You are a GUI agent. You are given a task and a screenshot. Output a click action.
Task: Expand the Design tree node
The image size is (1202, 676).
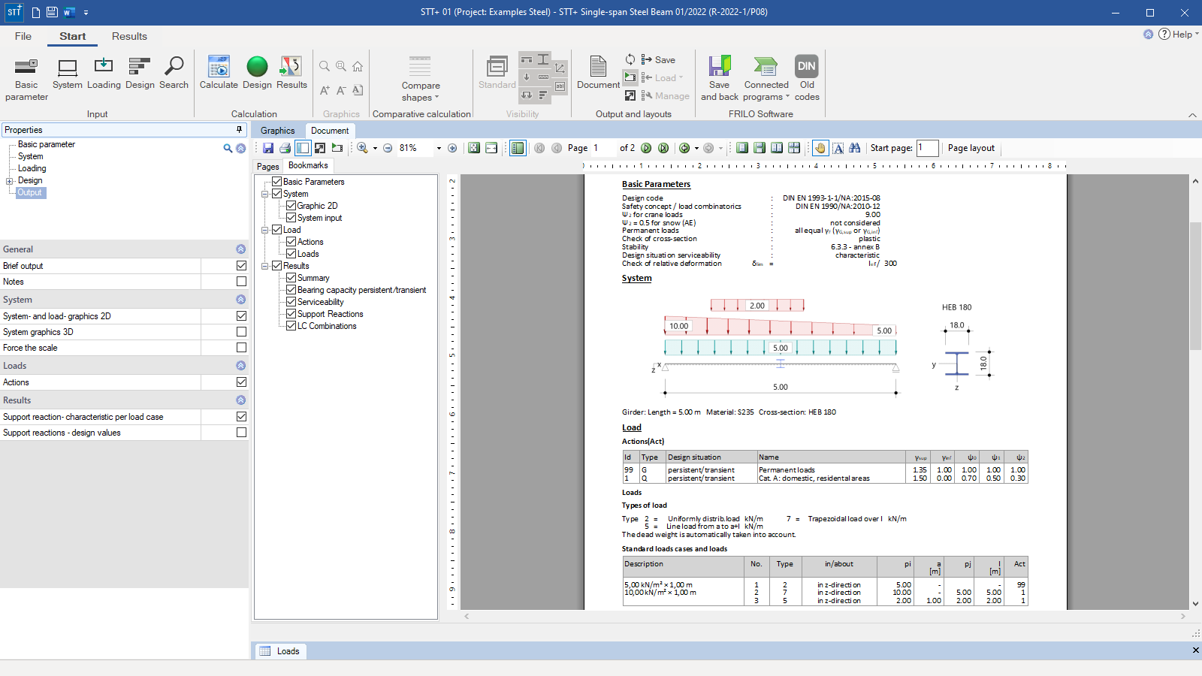pos(10,181)
